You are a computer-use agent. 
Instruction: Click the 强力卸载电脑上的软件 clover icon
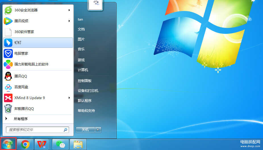[8, 64]
